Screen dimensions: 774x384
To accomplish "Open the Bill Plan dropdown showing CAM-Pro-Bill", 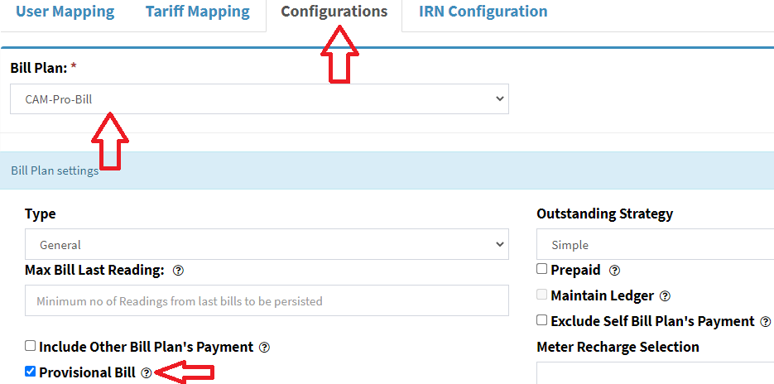I will 259,99.
